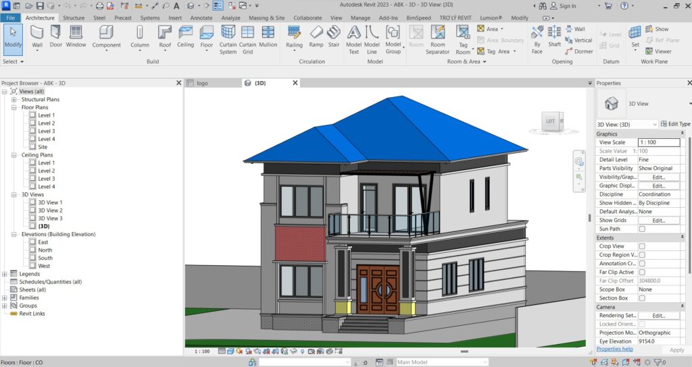Click the Door tool icon
Image resolution: width=692 pixels, height=367 pixels.
(x=55, y=36)
